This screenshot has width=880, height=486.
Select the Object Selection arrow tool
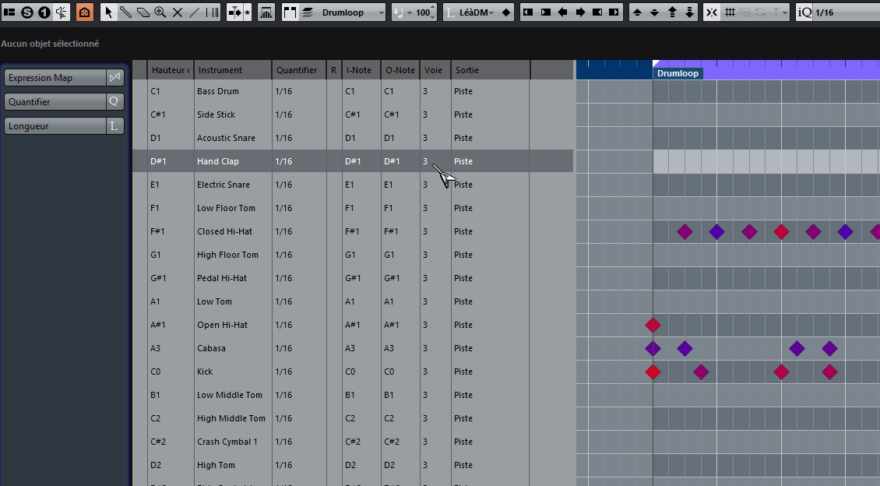click(110, 12)
